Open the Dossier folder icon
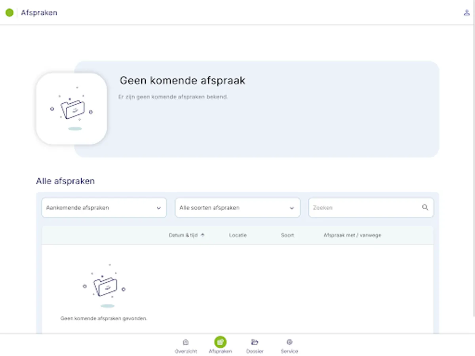The image size is (475, 356). (x=255, y=342)
